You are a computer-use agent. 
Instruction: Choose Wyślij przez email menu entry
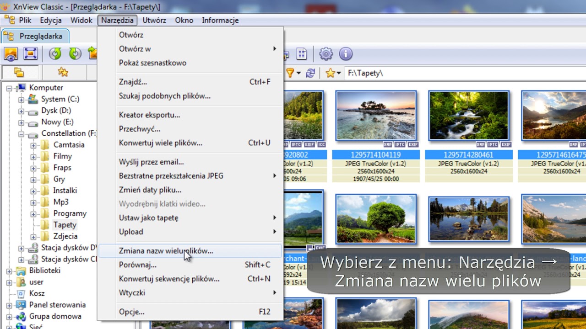coord(190,162)
